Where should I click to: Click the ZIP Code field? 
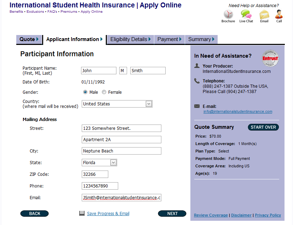[95, 174]
